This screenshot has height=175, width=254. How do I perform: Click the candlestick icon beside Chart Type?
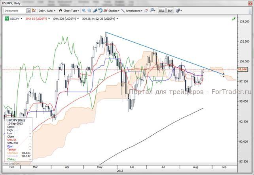61,11
